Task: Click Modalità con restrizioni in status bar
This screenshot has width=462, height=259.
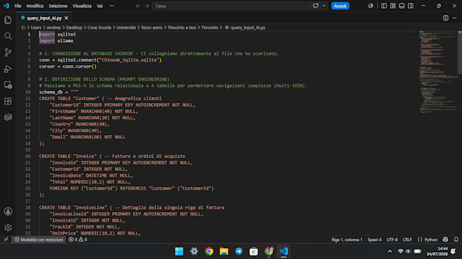Action: point(39,239)
